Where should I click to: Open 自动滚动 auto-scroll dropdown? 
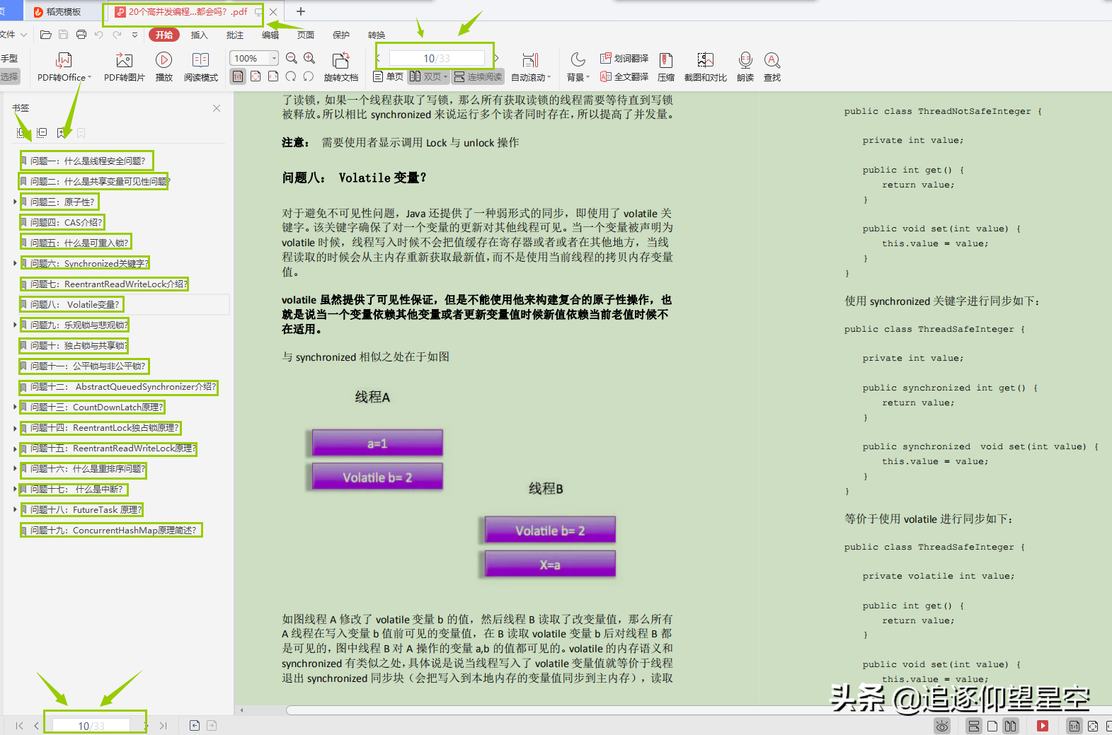[x=531, y=67]
